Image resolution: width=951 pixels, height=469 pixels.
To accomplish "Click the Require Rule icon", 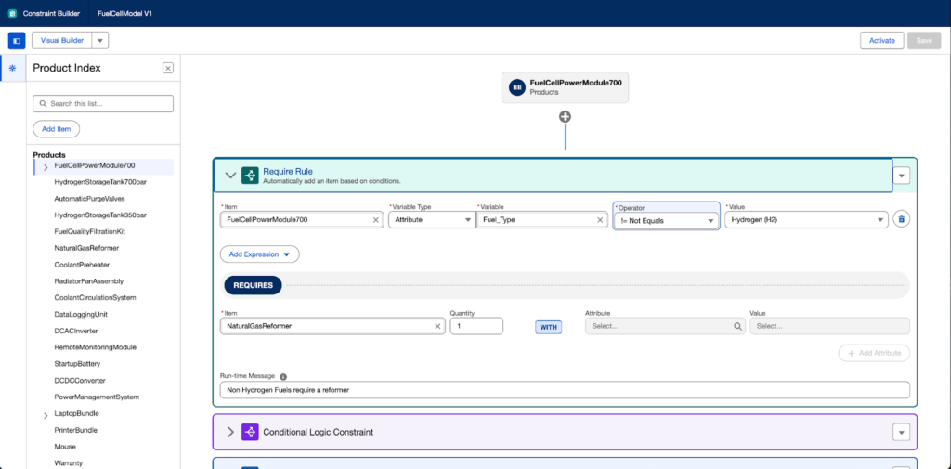I will pos(250,176).
